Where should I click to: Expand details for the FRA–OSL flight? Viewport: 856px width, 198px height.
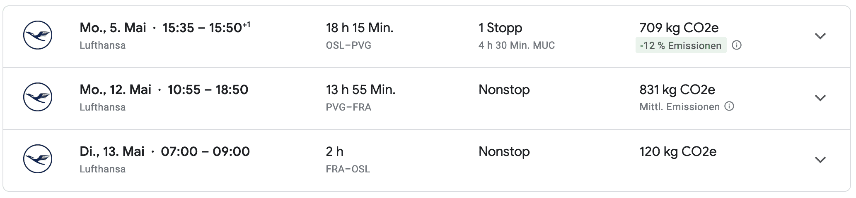pos(820,160)
